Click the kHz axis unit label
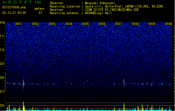This screenshot has height=111, width=175. coord(3,22)
